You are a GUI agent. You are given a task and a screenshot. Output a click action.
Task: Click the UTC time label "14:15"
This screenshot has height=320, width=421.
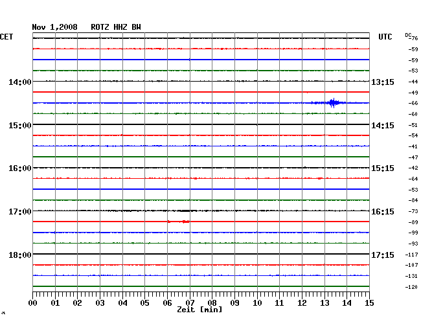(x=383, y=126)
